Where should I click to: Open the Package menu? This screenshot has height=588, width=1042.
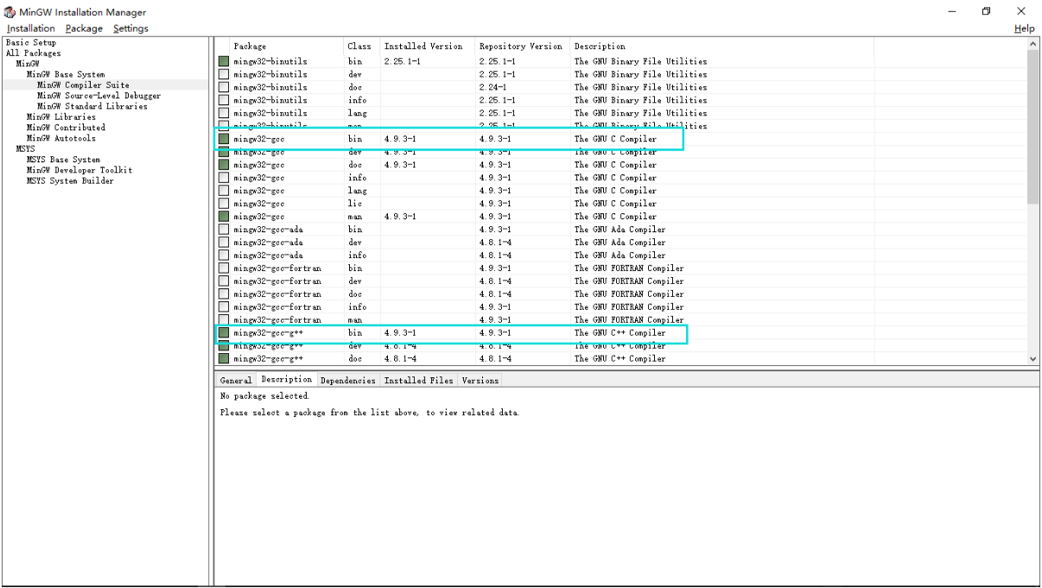tap(84, 28)
